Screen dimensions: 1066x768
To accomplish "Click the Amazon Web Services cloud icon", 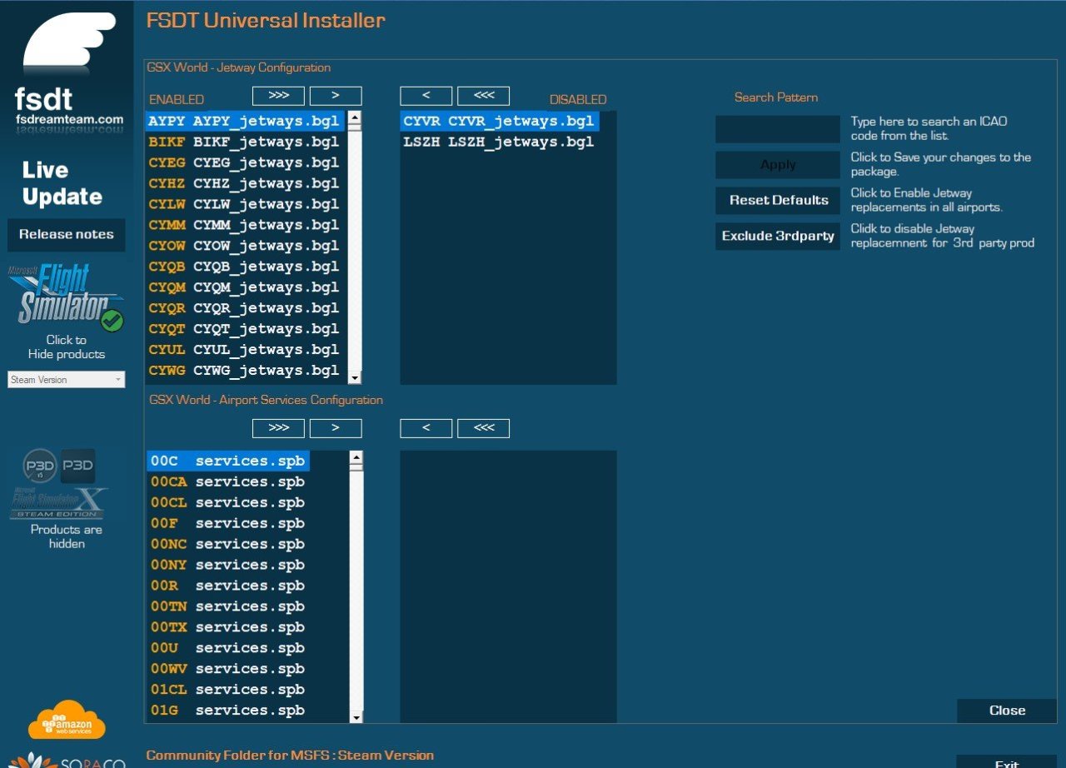I will click(67, 721).
